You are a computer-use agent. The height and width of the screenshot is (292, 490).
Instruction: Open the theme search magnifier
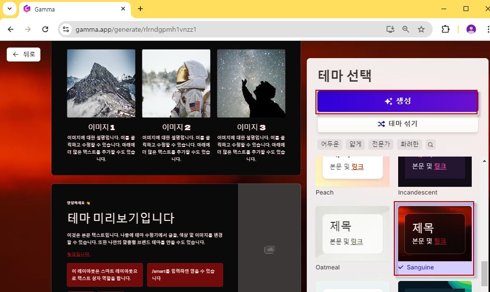(430, 145)
